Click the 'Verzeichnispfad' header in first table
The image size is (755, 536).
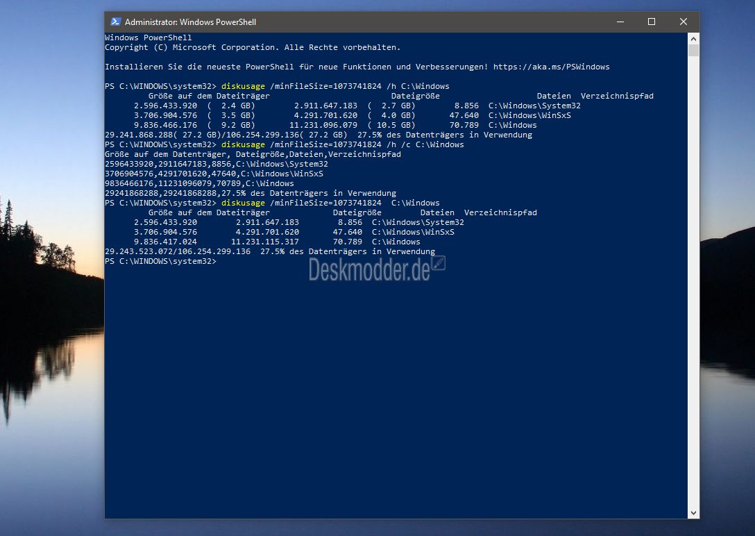pos(617,96)
